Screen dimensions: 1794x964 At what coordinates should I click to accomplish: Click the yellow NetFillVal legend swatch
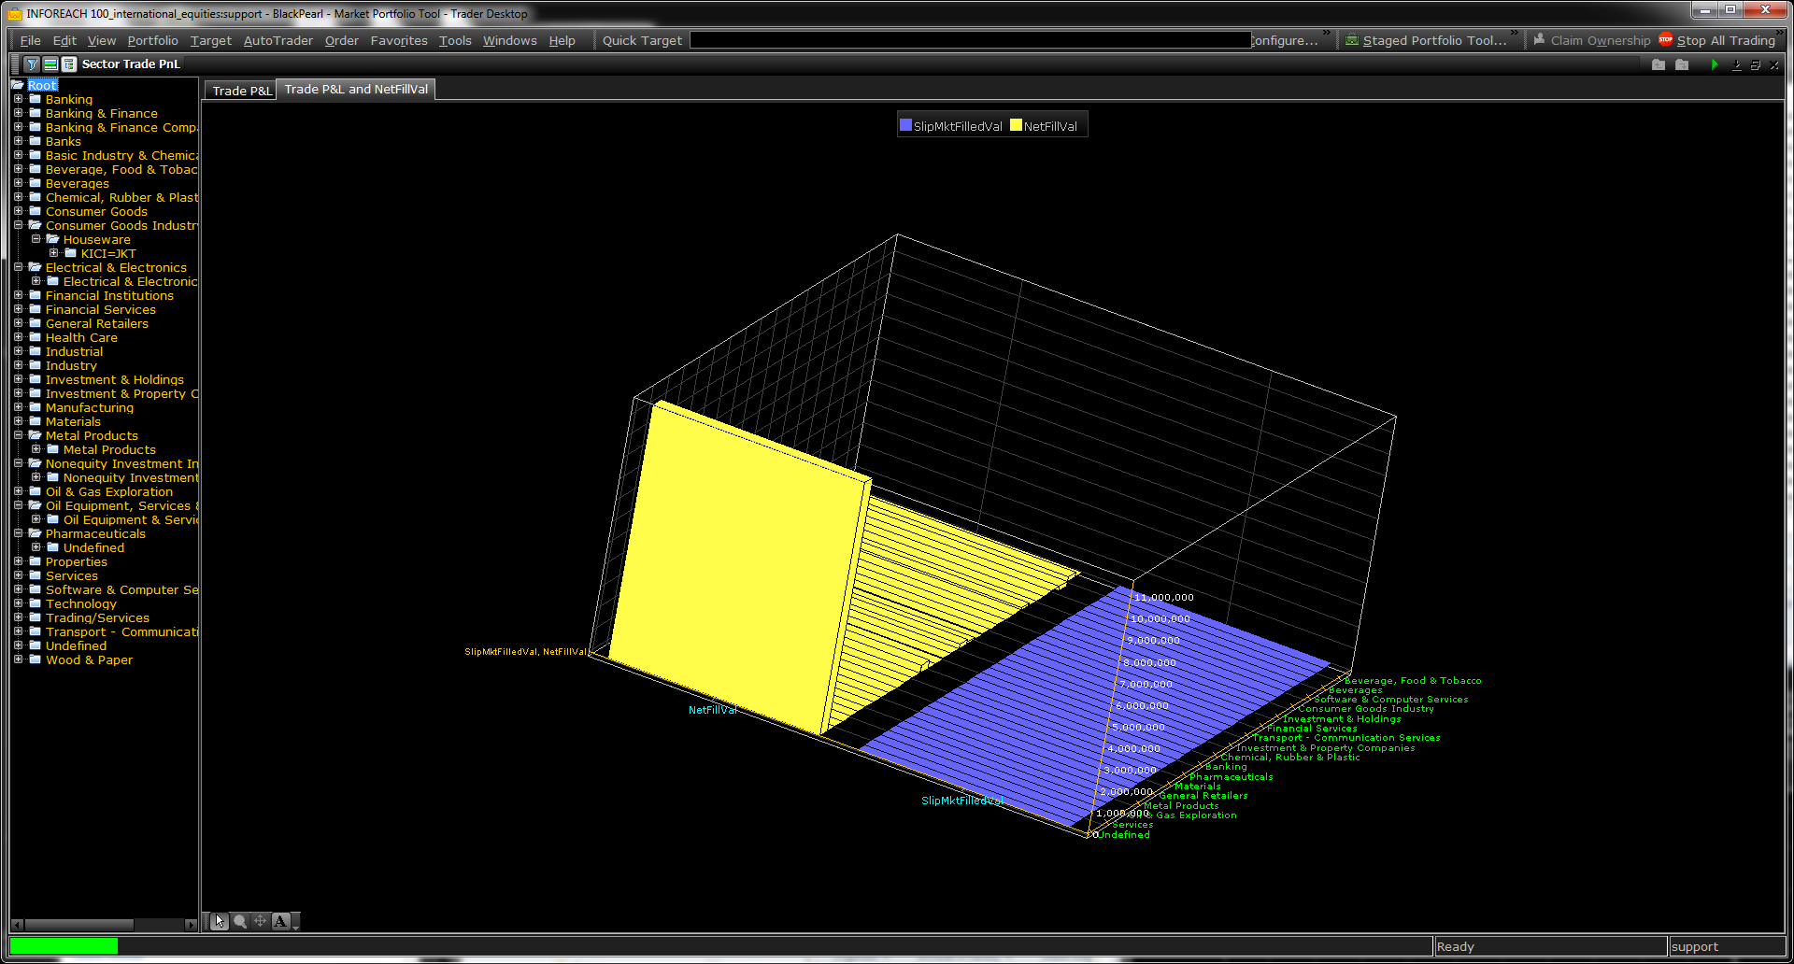(1016, 125)
